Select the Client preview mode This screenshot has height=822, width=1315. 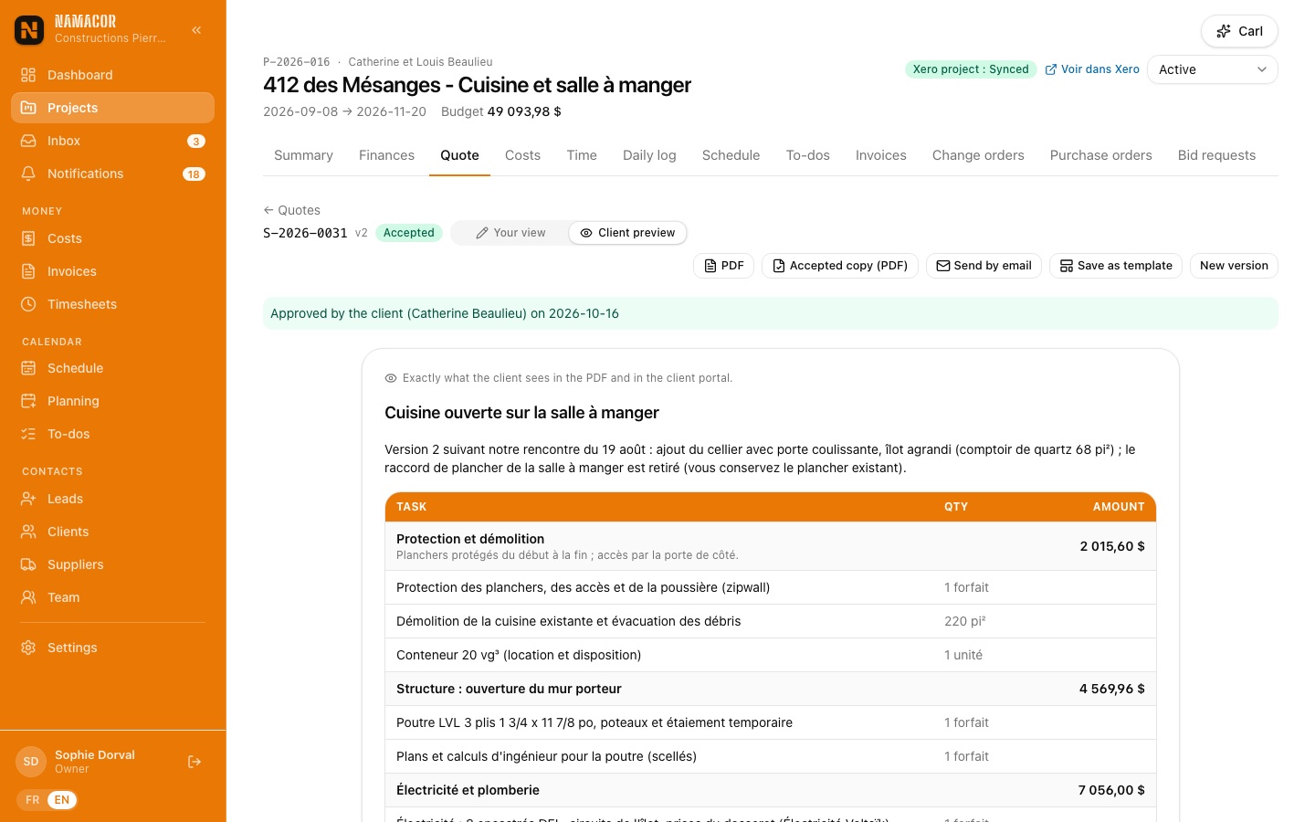coord(627,233)
